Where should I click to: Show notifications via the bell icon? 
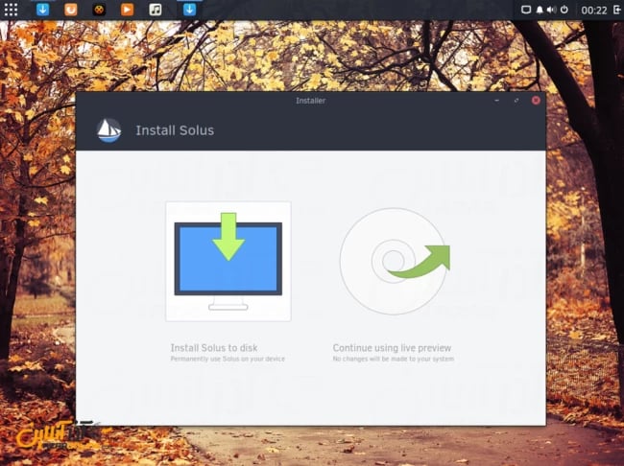tap(540, 10)
